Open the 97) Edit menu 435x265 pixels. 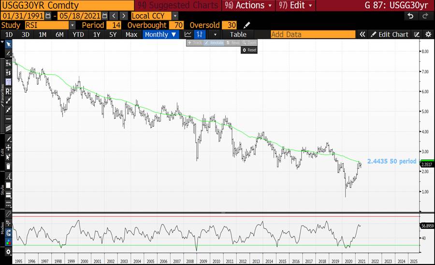[295, 5]
